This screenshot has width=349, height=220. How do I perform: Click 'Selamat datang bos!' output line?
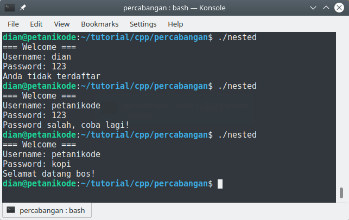[49, 174]
